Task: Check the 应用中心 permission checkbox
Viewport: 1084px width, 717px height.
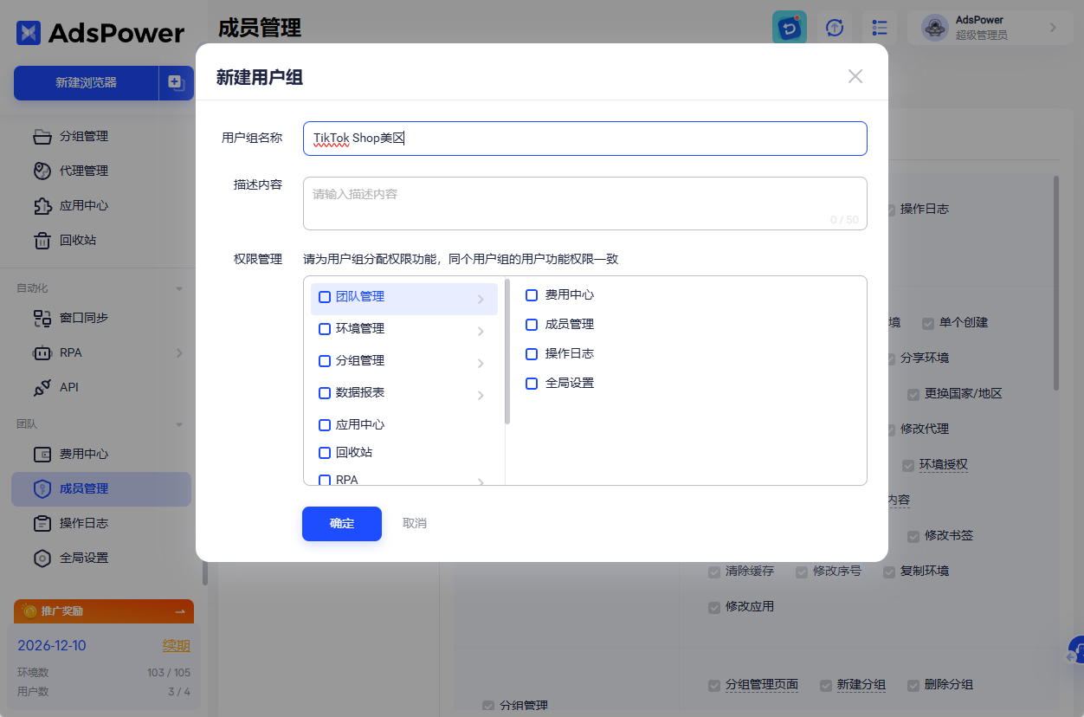Action: point(325,425)
